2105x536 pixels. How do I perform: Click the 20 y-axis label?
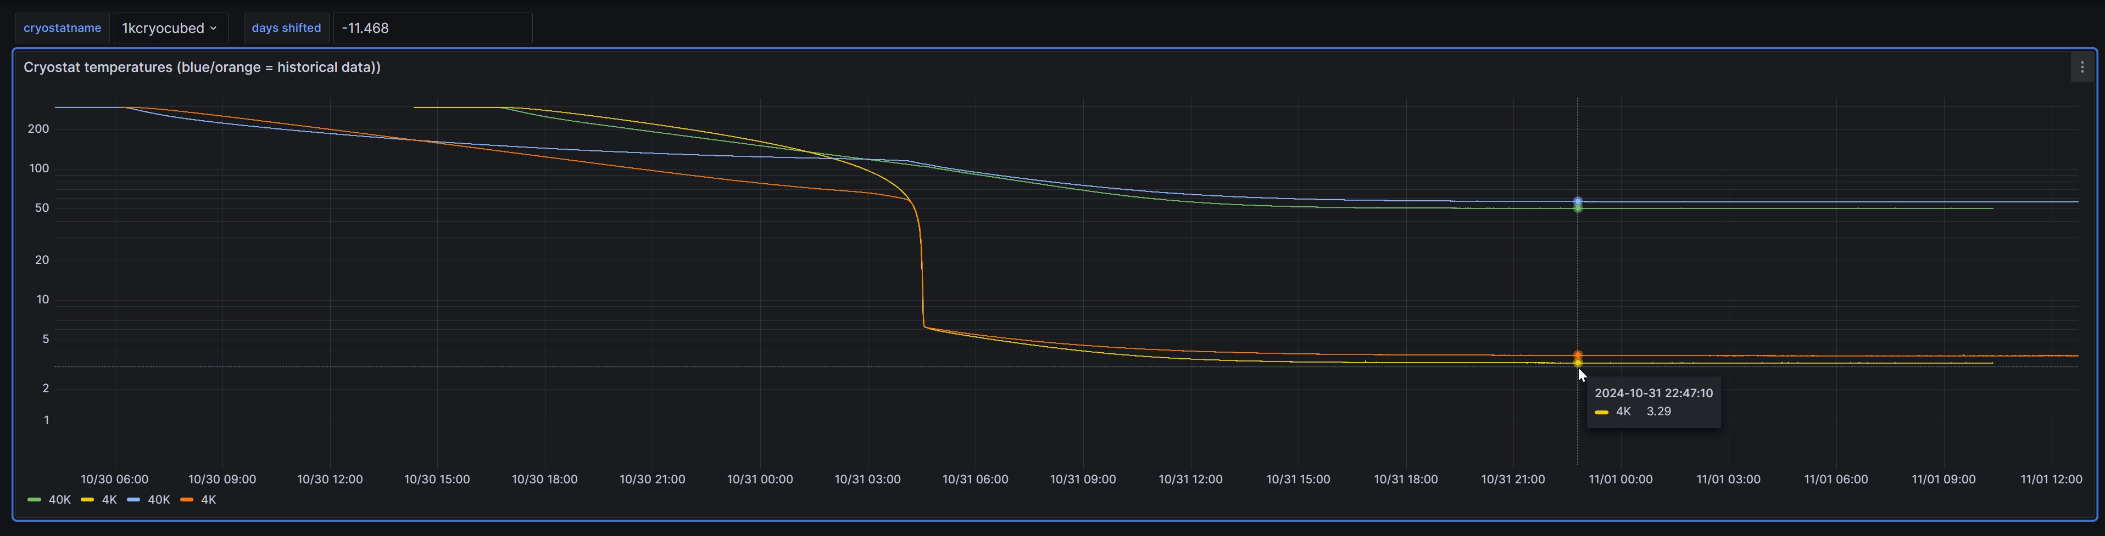pyautogui.click(x=42, y=260)
